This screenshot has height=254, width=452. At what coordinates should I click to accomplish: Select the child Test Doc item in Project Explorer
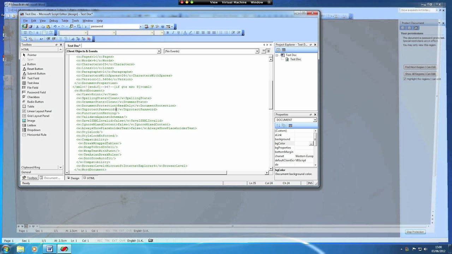296,59
